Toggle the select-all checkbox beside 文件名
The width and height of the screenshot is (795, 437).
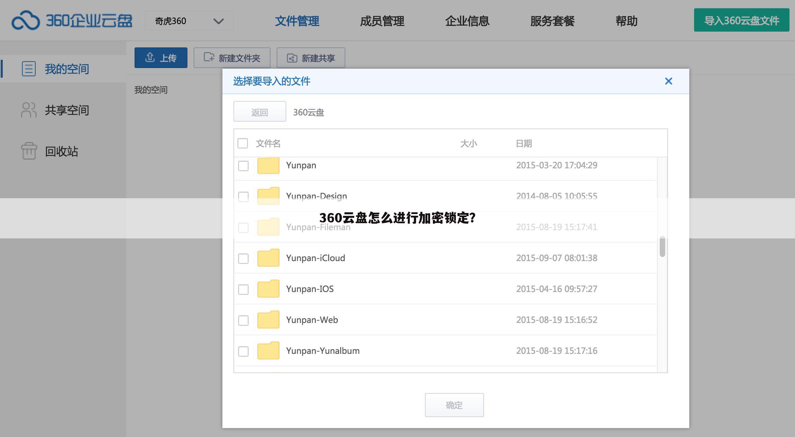click(x=243, y=143)
